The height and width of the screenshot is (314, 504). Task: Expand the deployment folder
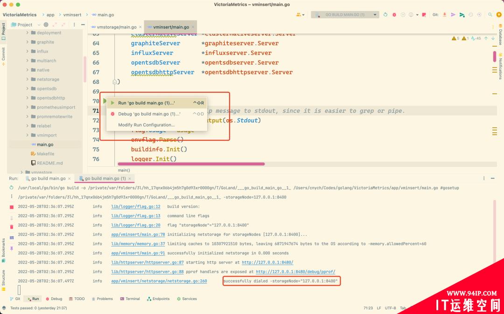(28, 33)
